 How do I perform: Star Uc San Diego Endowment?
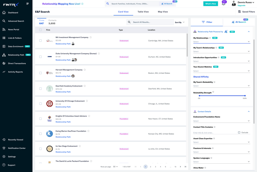(80, 146)
